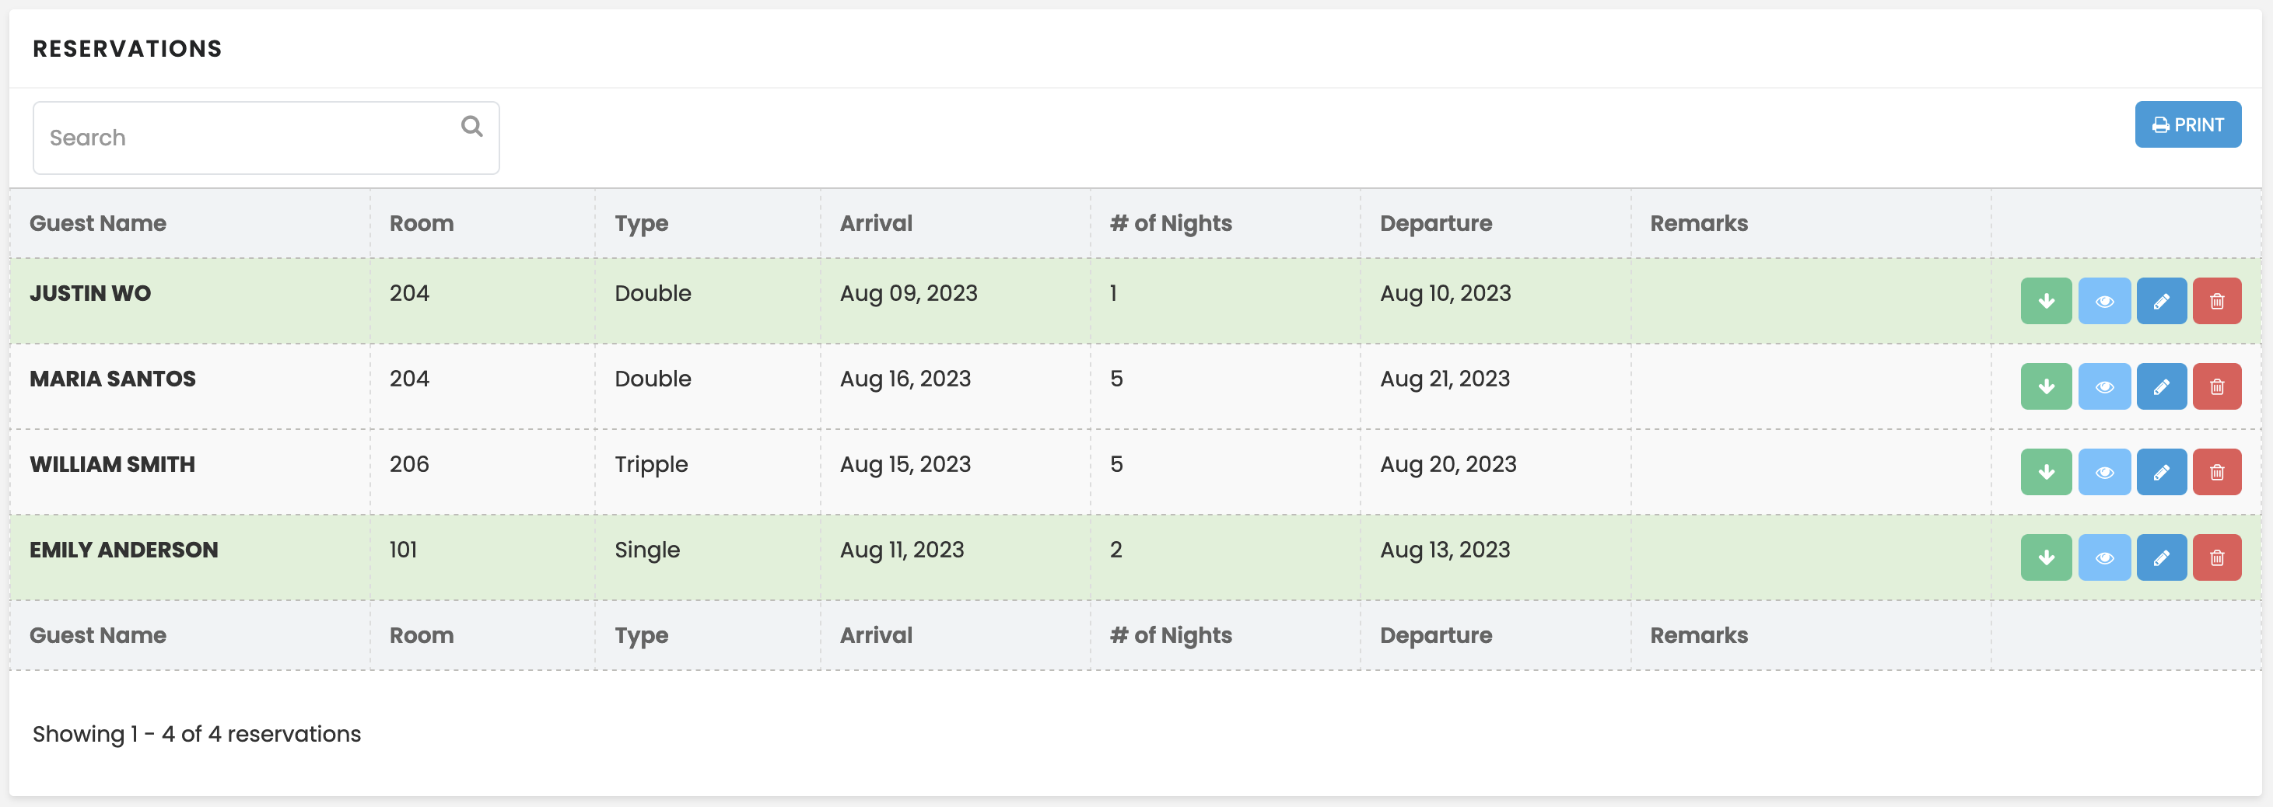Delete Maria Santos reservation with trash icon
This screenshot has height=807, width=2273.
2216,386
